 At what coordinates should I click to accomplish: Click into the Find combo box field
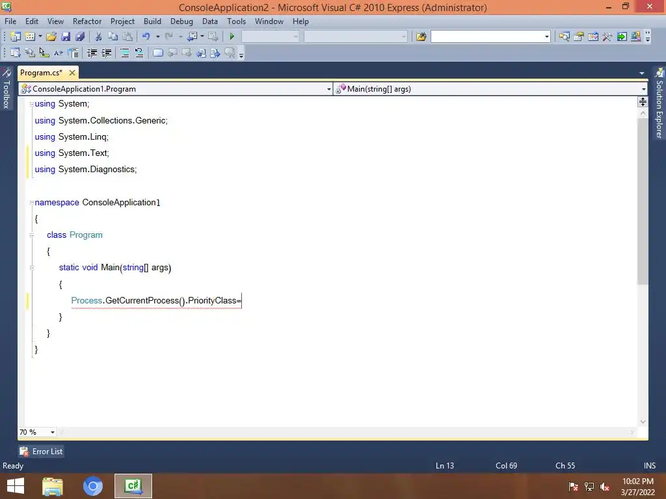point(486,36)
